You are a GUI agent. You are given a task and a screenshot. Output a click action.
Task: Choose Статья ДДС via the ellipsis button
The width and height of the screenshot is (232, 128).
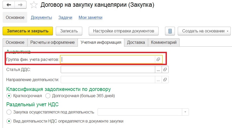(x=158, y=69)
